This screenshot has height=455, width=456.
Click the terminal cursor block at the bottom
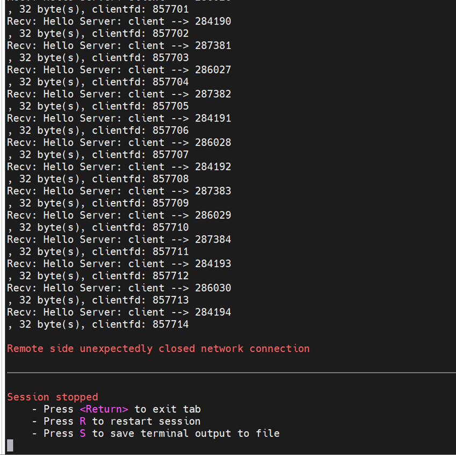click(10, 445)
